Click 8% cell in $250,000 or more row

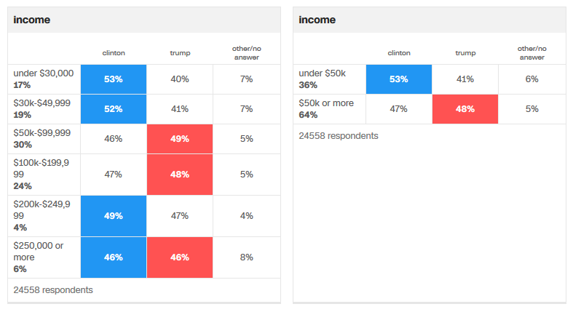(246, 257)
